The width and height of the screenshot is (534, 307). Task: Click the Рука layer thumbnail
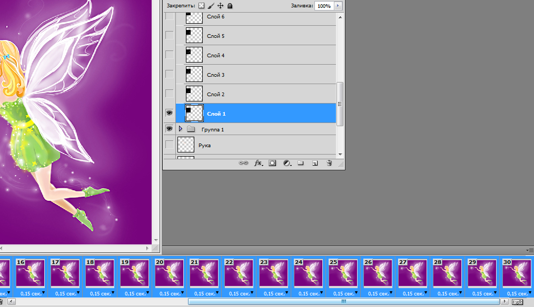[x=186, y=145]
